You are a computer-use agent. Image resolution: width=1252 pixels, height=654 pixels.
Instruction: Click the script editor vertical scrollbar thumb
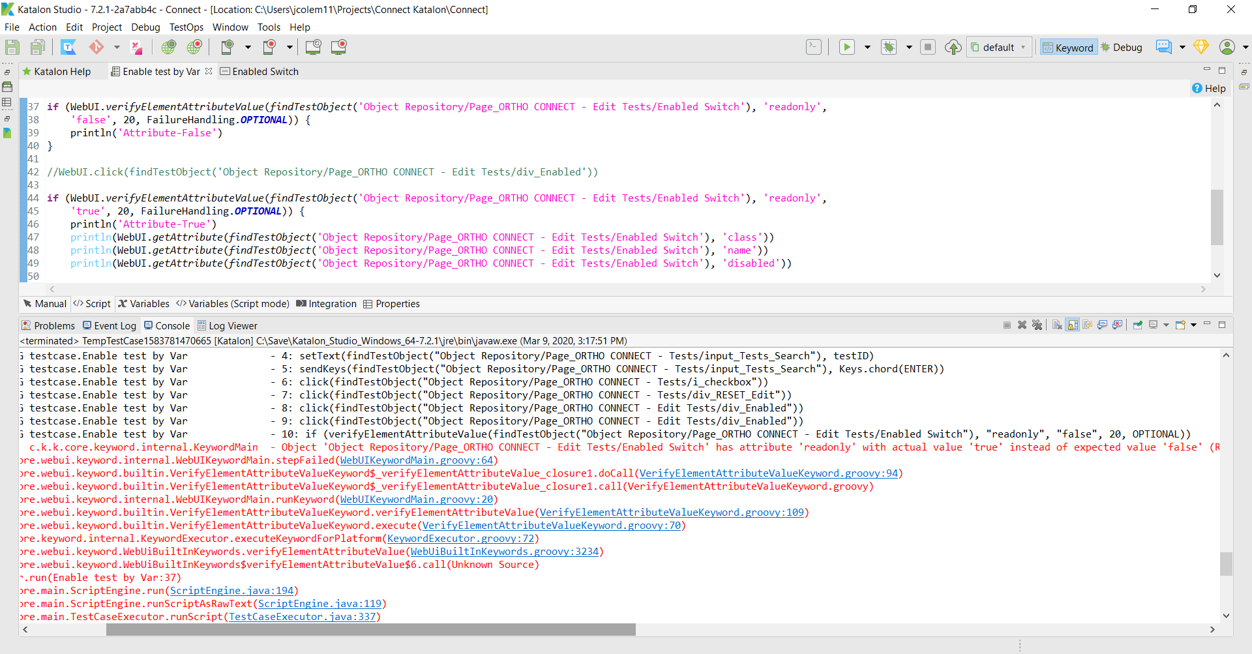pos(1217,217)
